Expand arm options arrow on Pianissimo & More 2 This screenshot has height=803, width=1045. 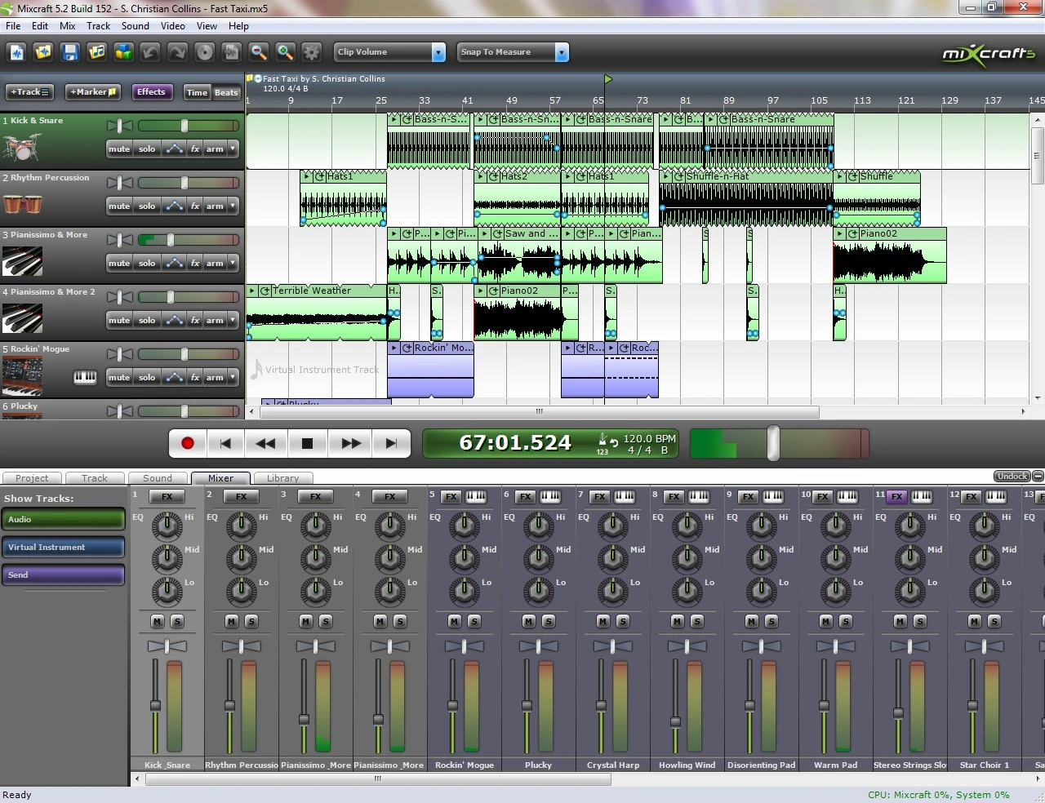(x=233, y=321)
